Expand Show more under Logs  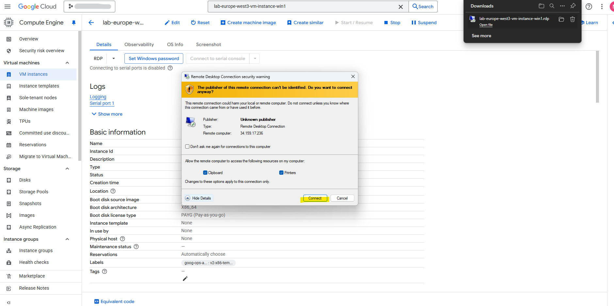click(x=107, y=114)
